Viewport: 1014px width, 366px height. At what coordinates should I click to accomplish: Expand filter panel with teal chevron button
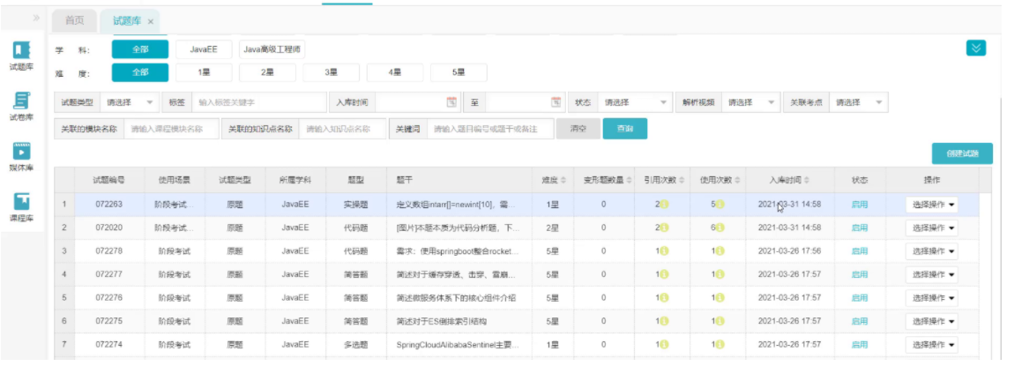pos(976,48)
